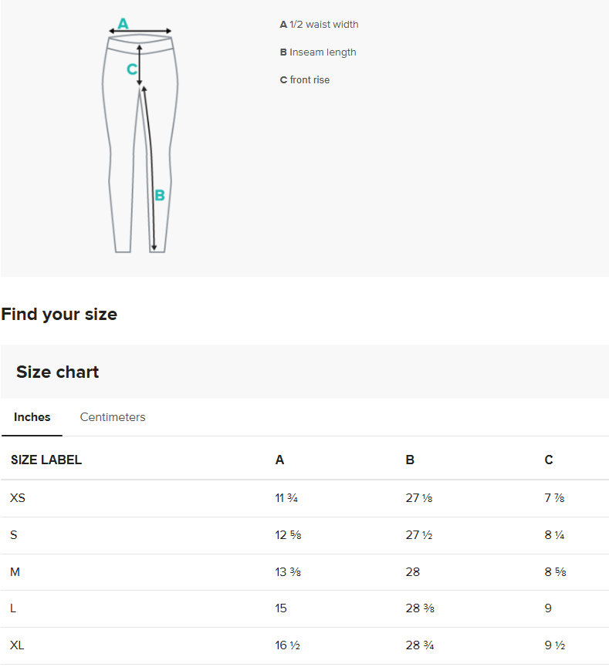Click the L waist value 15

tap(281, 608)
